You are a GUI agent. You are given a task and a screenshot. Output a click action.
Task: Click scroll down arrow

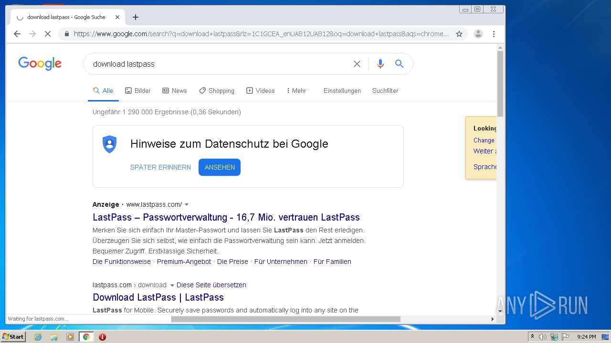click(500, 311)
